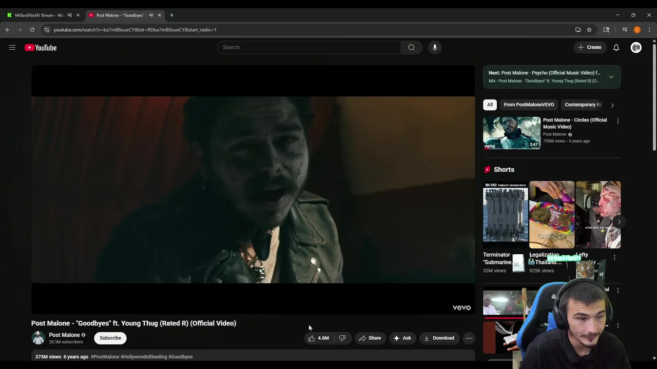Select the Contemporary R&B chip
Image resolution: width=657 pixels, height=369 pixels.
[583, 105]
